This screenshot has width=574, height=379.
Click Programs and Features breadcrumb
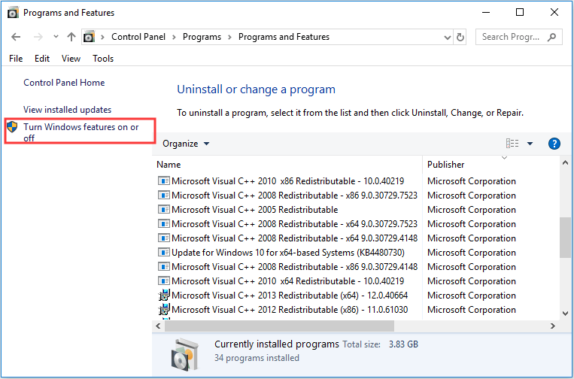point(284,37)
